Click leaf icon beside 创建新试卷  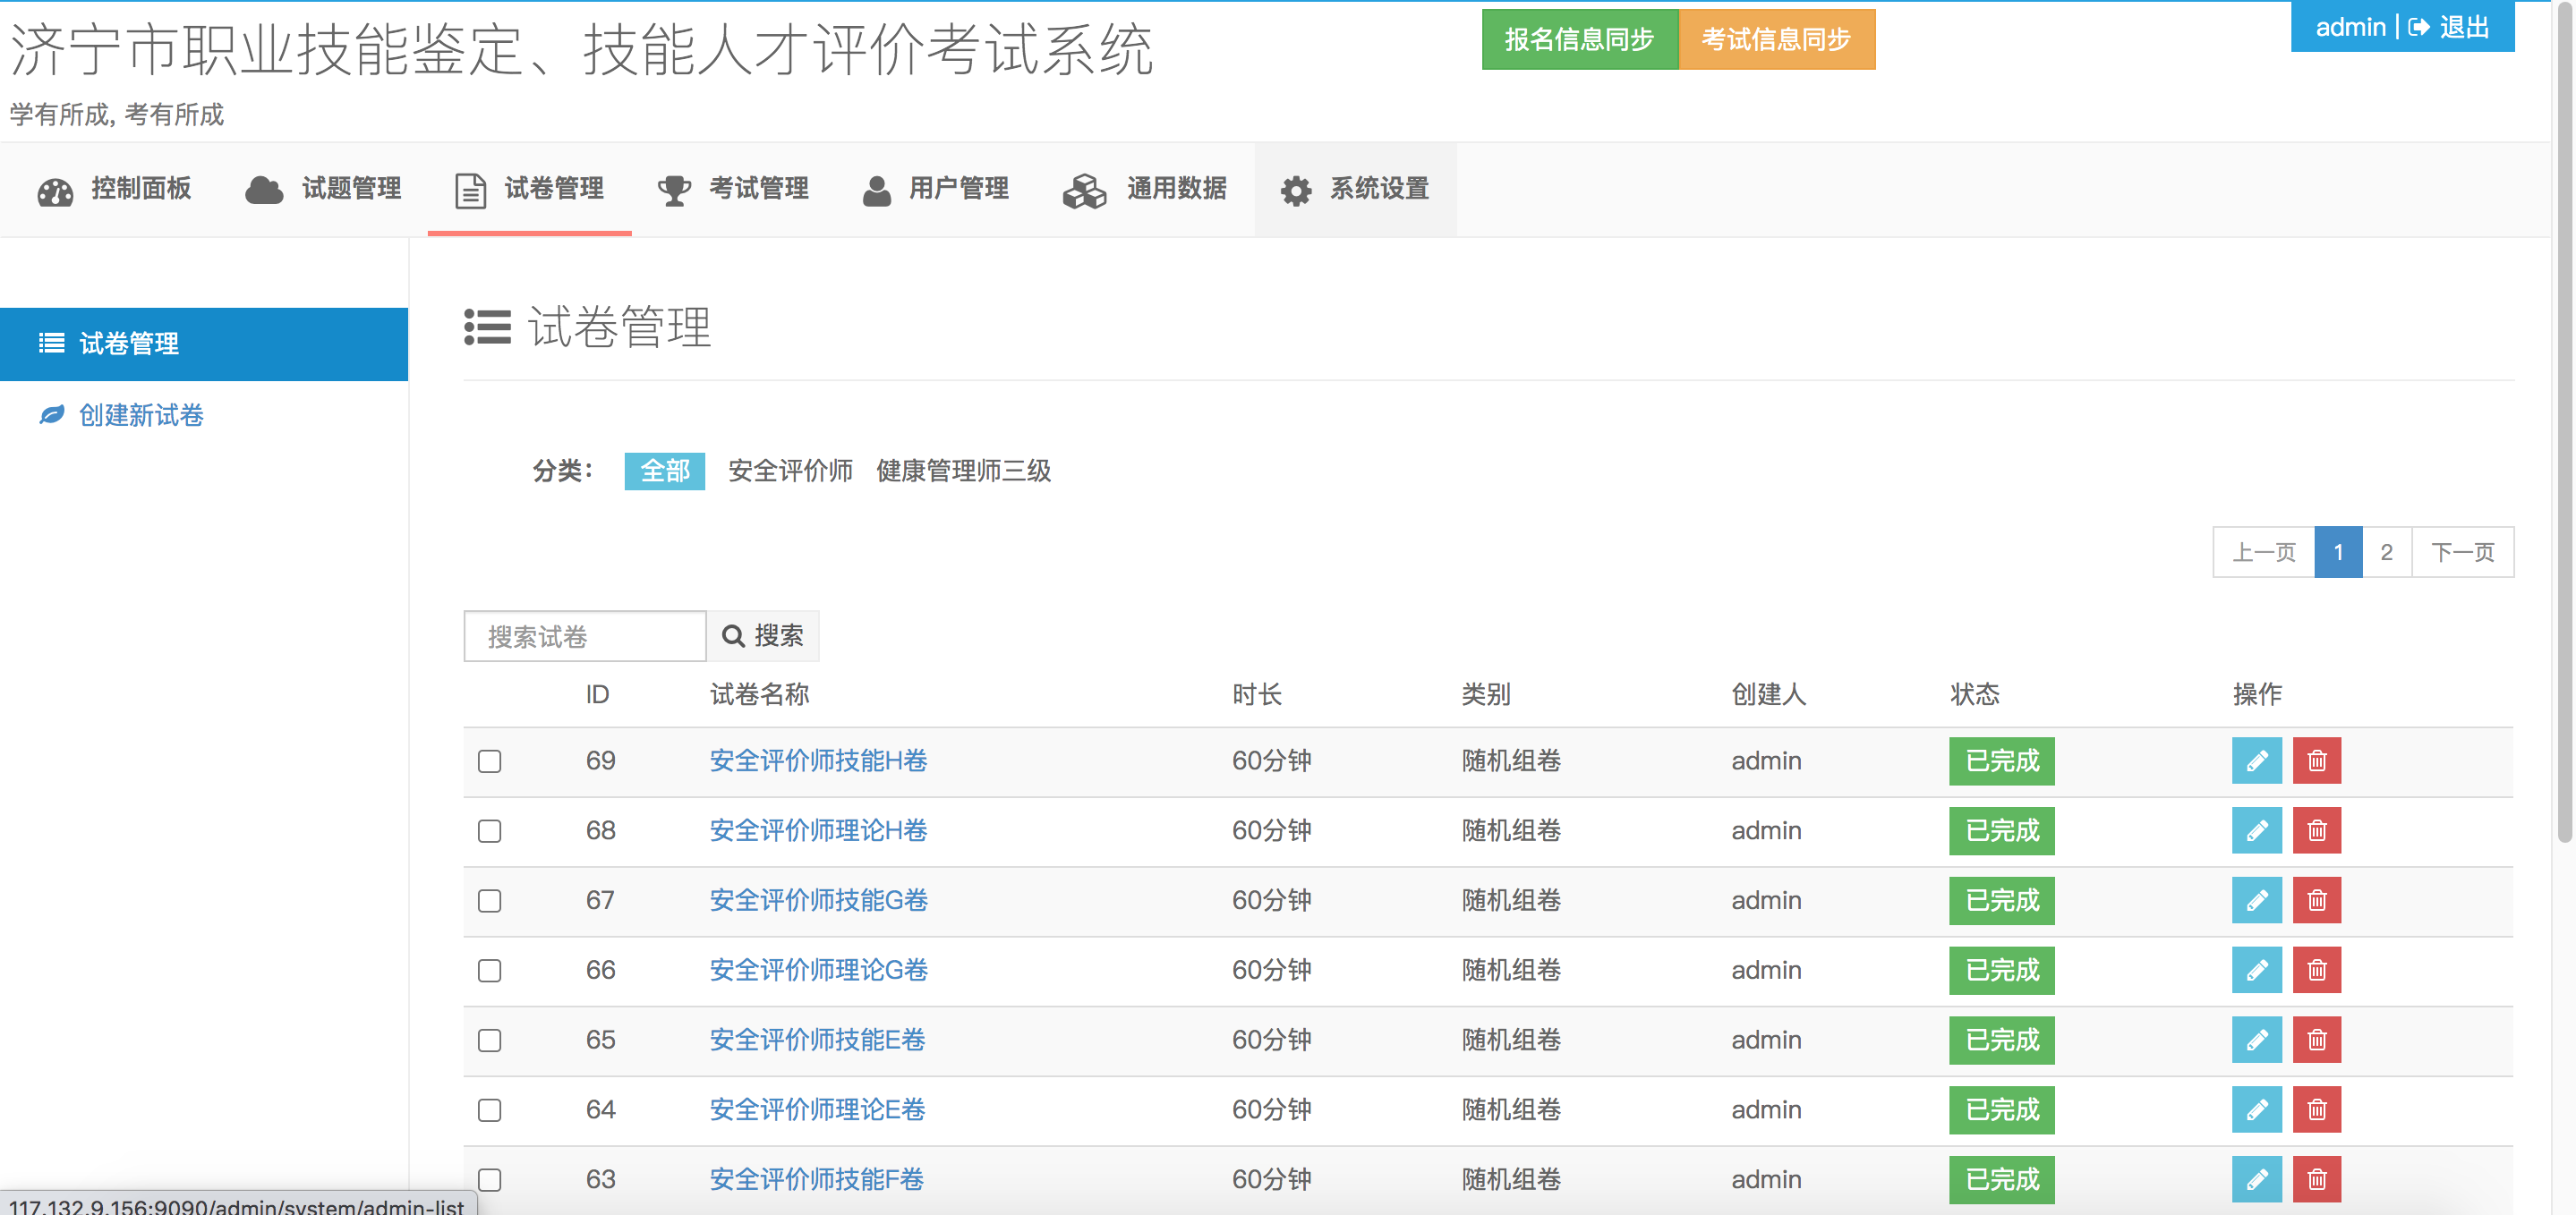pyautogui.click(x=52, y=415)
